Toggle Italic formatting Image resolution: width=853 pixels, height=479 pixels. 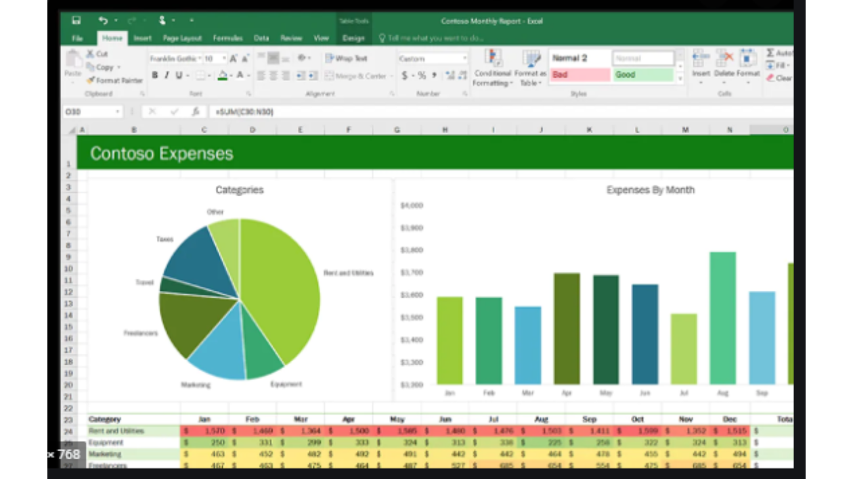167,75
